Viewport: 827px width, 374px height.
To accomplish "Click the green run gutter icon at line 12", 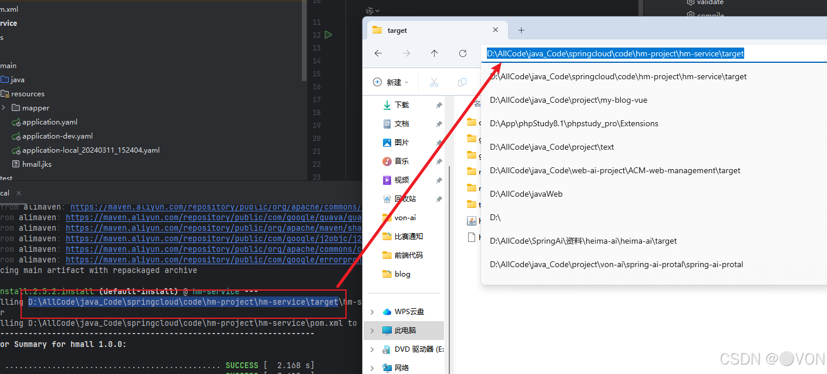I will (328, 35).
